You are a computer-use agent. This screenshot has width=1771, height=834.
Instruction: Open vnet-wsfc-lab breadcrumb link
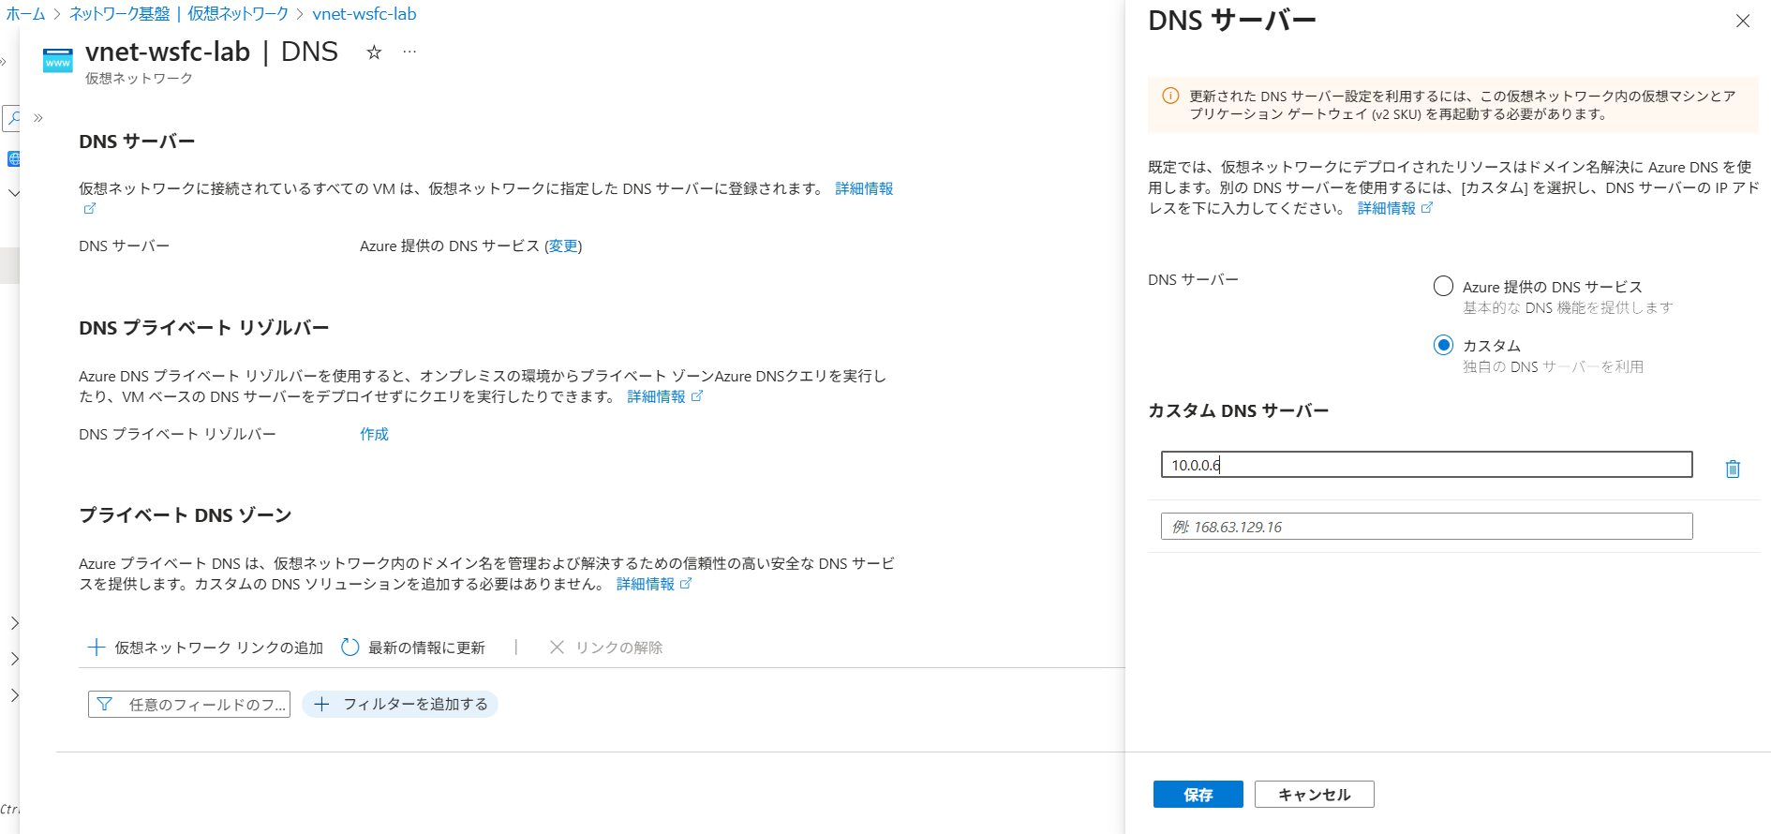(365, 14)
